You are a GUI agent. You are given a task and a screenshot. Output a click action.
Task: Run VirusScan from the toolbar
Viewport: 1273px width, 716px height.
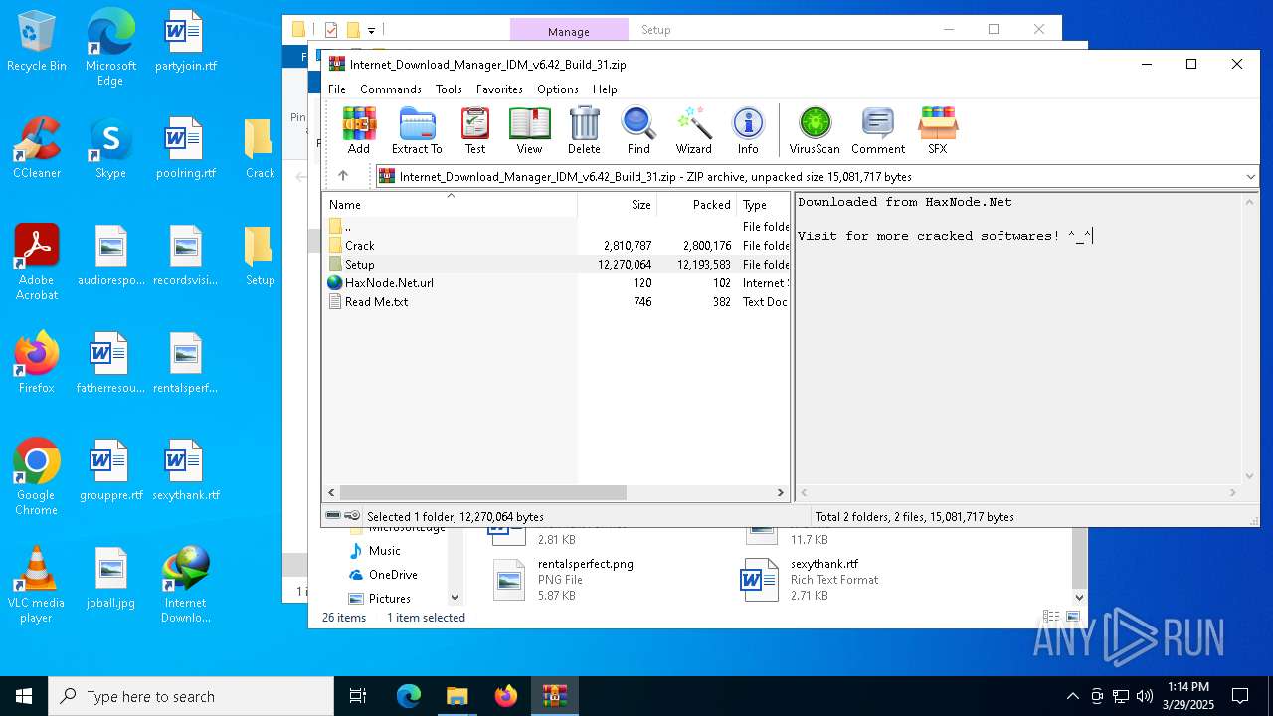pyautogui.click(x=815, y=130)
